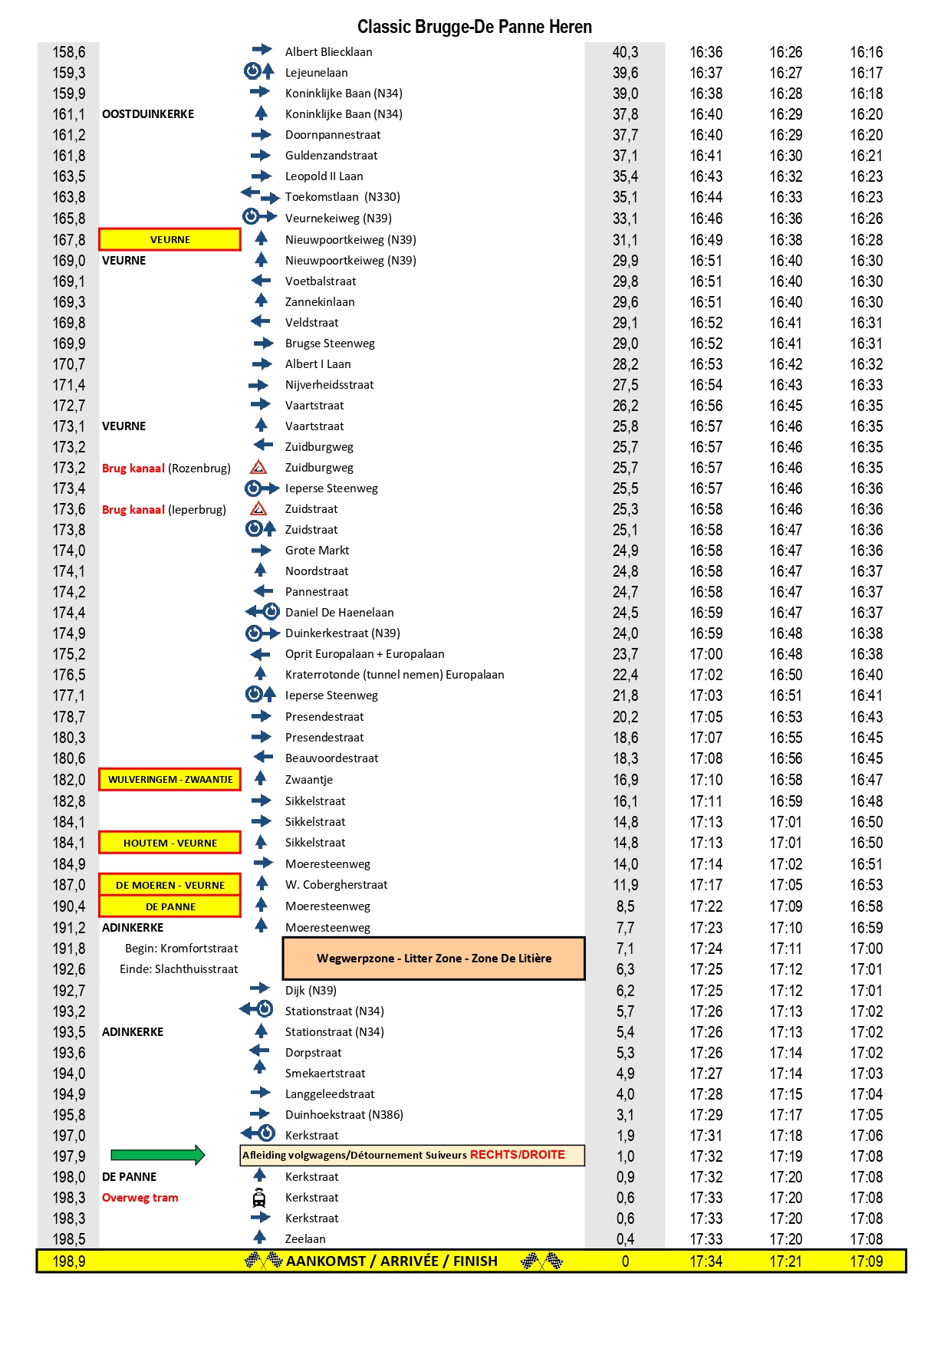Click the finish time 17:09
Viewport: 951px width, 1345px height.
(867, 1261)
